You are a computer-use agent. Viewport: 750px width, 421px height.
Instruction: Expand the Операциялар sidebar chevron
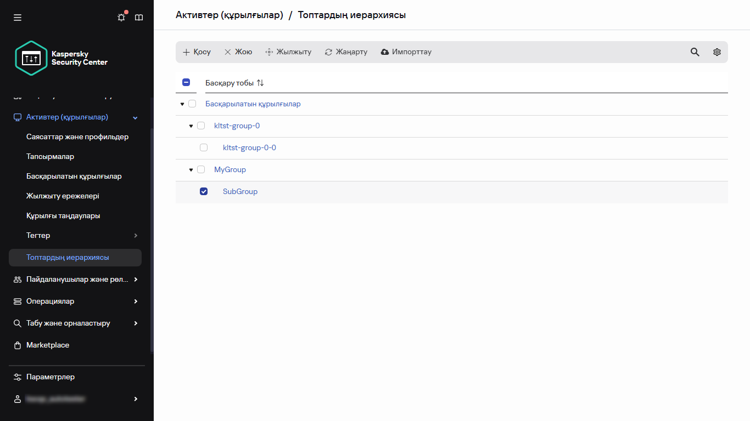(135, 301)
